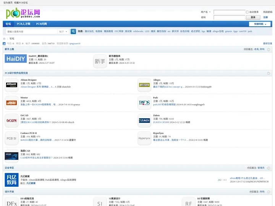Open the Hyperlynx board icon
Screen dimensions: 275x206
(x=144, y=138)
